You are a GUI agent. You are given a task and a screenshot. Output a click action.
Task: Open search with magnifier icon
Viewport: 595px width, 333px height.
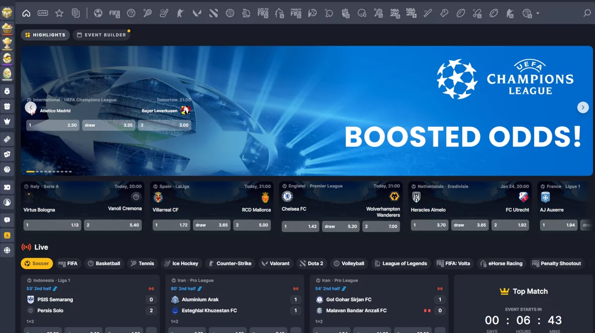click(x=587, y=13)
